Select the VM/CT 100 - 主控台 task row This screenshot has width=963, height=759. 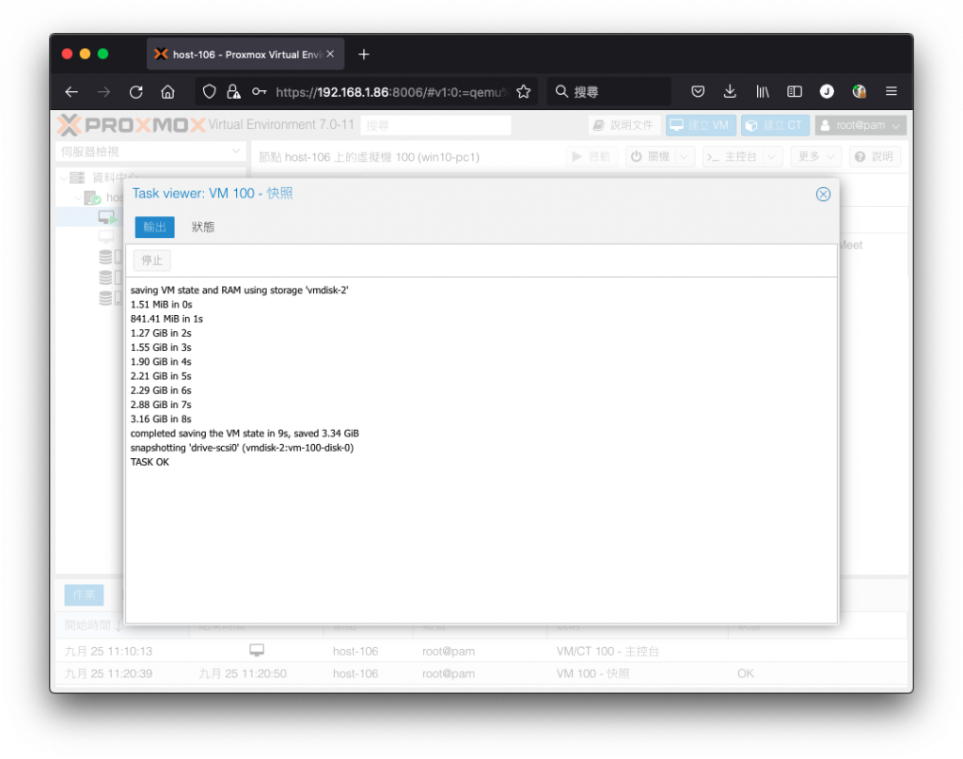481,652
